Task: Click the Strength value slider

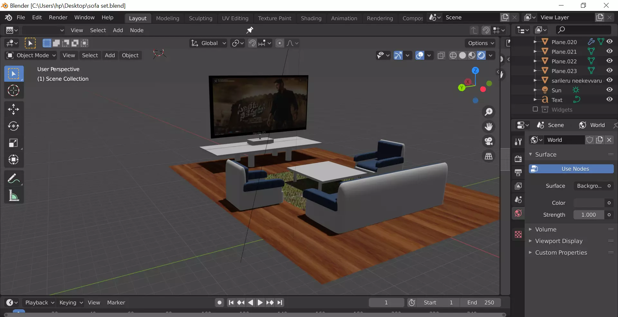Action: 589,215
